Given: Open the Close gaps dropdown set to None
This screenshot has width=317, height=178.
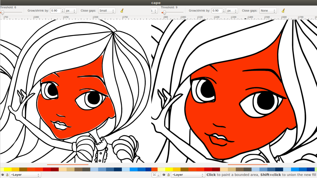Looking at the screenshot, I should [268, 11].
